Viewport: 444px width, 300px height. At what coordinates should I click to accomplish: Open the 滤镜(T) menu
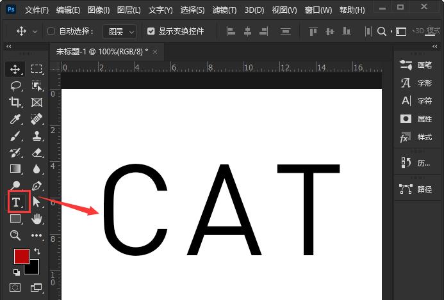tap(224, 10)
